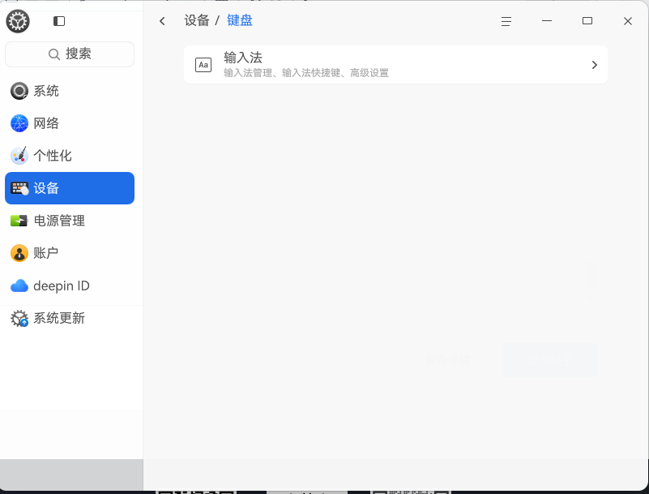Click the deepin ID cloud icon
This screenshot has width=649, height=494.
pyautogui.click(x=19, y=286)
